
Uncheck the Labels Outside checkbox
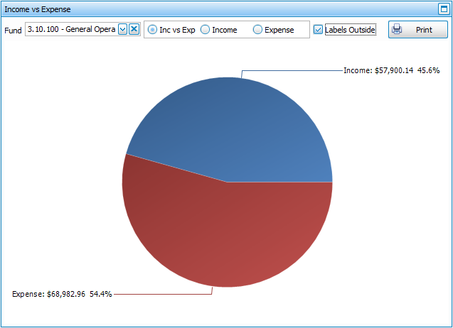[318, 30]
